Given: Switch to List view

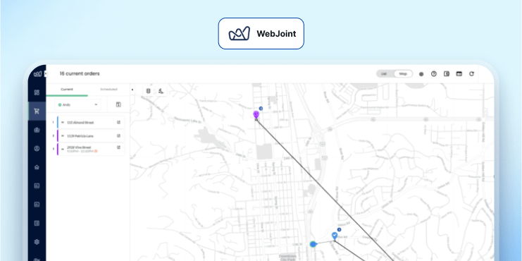Looking at the screenshot, I should pyautogui.click(x=384, y=74).
